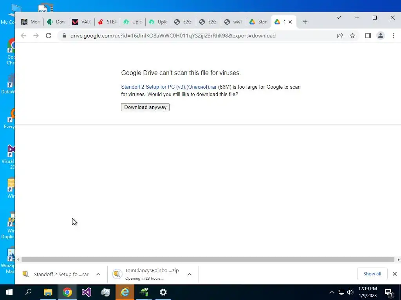This screenshot has width=401, height=300.
Task: Switch to the VAL tab
Action: click(81, 22)
